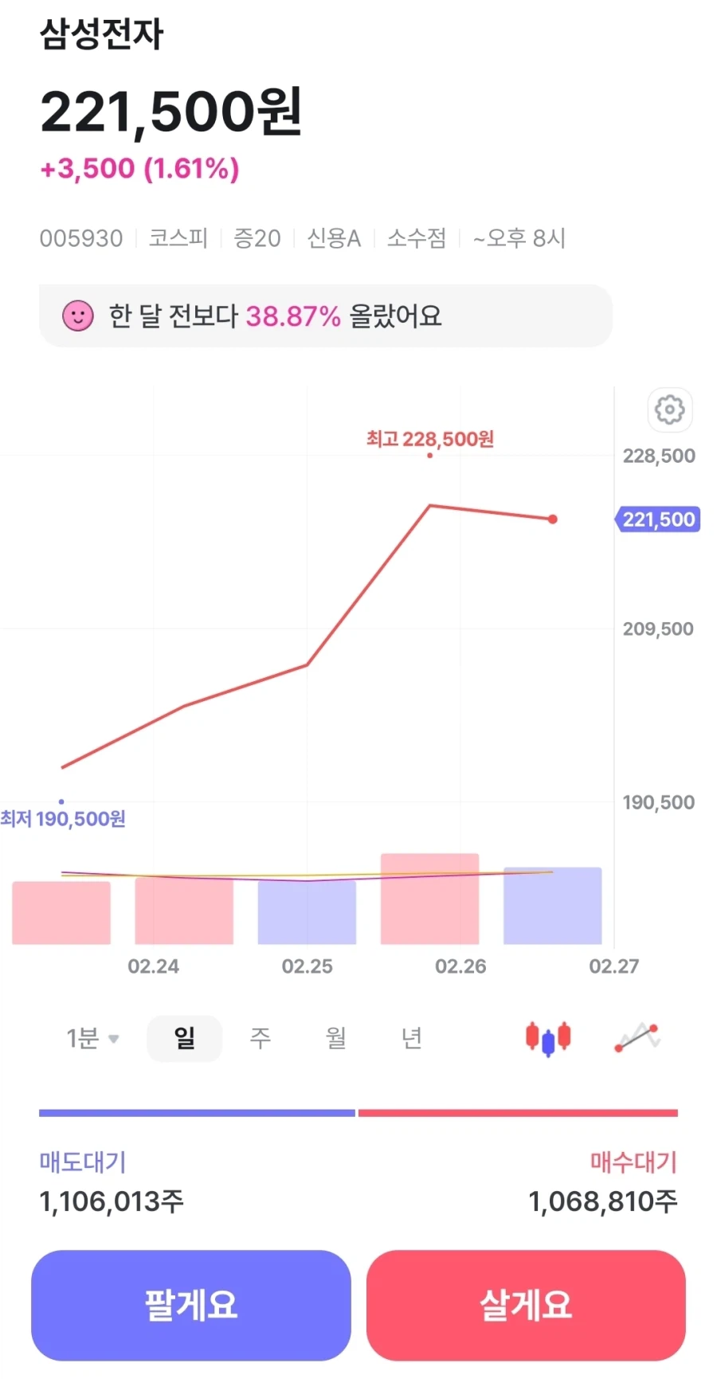This screenshot has height=1379, width=717.
Task: Expand the 1분 interval dropdown
Action: [x=92, y=1039]
